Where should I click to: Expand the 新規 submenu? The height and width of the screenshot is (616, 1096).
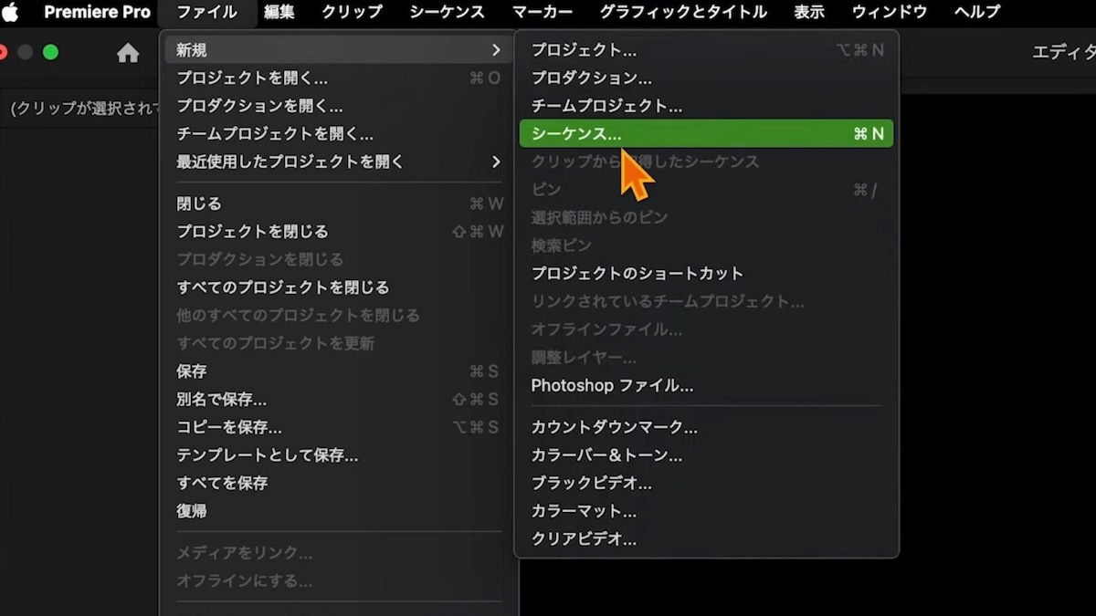[338, 49]
